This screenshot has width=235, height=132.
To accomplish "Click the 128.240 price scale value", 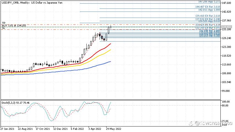I will tap(227, 38).
